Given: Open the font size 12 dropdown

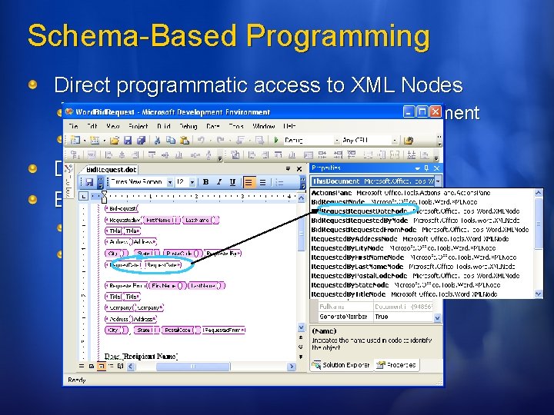Looking at the screenshot, I should (x=192, y=182).
